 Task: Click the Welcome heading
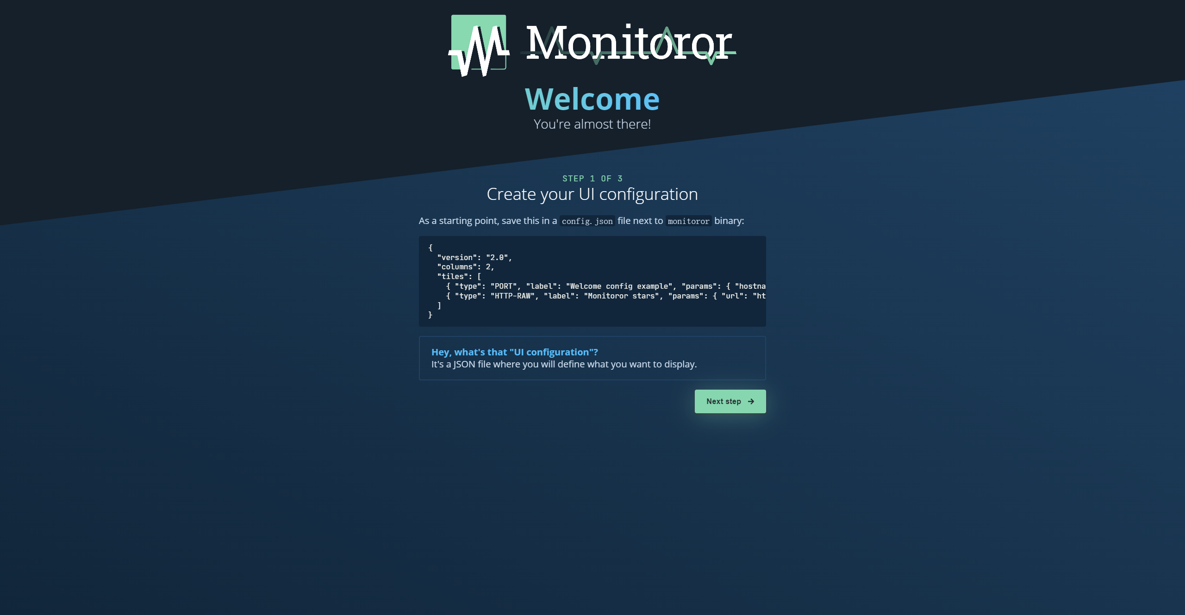coord(592,98)
